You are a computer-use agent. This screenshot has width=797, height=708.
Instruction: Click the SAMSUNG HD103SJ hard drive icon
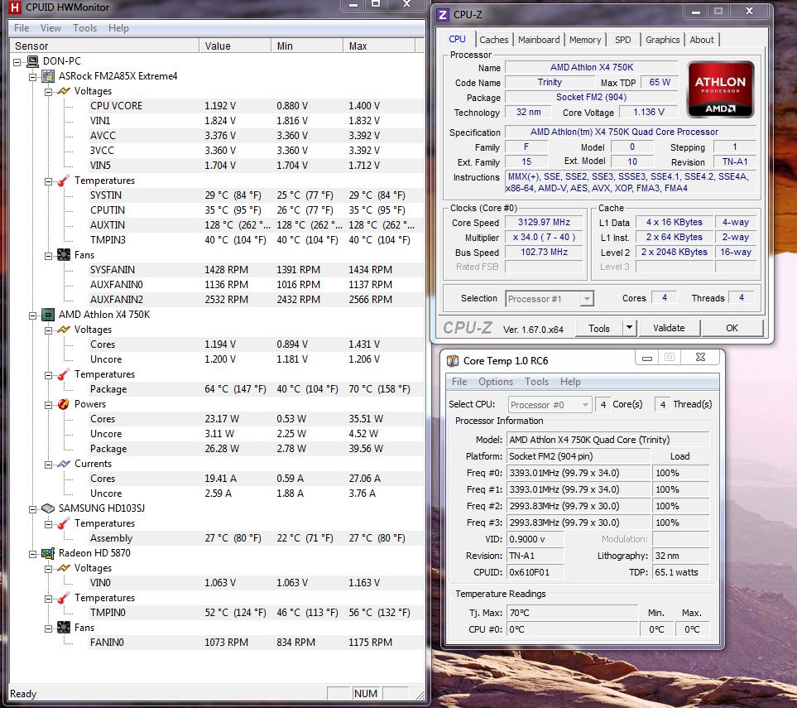tap(48, 508)
